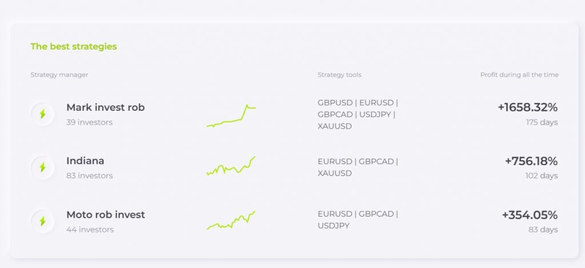
Task: Click Profit during all the time header
Action: point(519,75)
